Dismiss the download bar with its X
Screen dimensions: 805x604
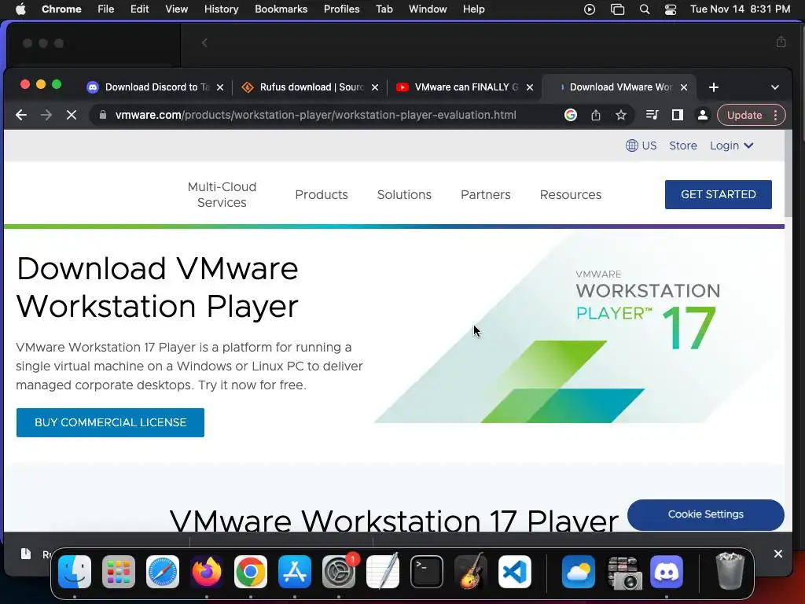777,554
